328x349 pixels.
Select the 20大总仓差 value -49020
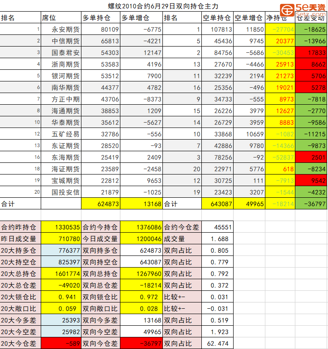coord(61,285)
